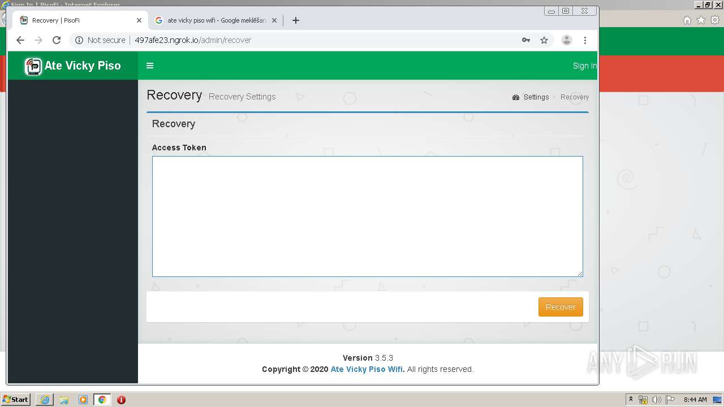Image resolution: width=724 pixels, height=407 pixels.
Task: Reload the page with refresh icon
Action: click(57, 40)
